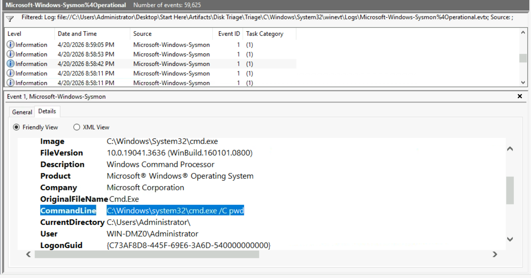
Task: Click the event list scrollbar thumb
Action: 523,58
